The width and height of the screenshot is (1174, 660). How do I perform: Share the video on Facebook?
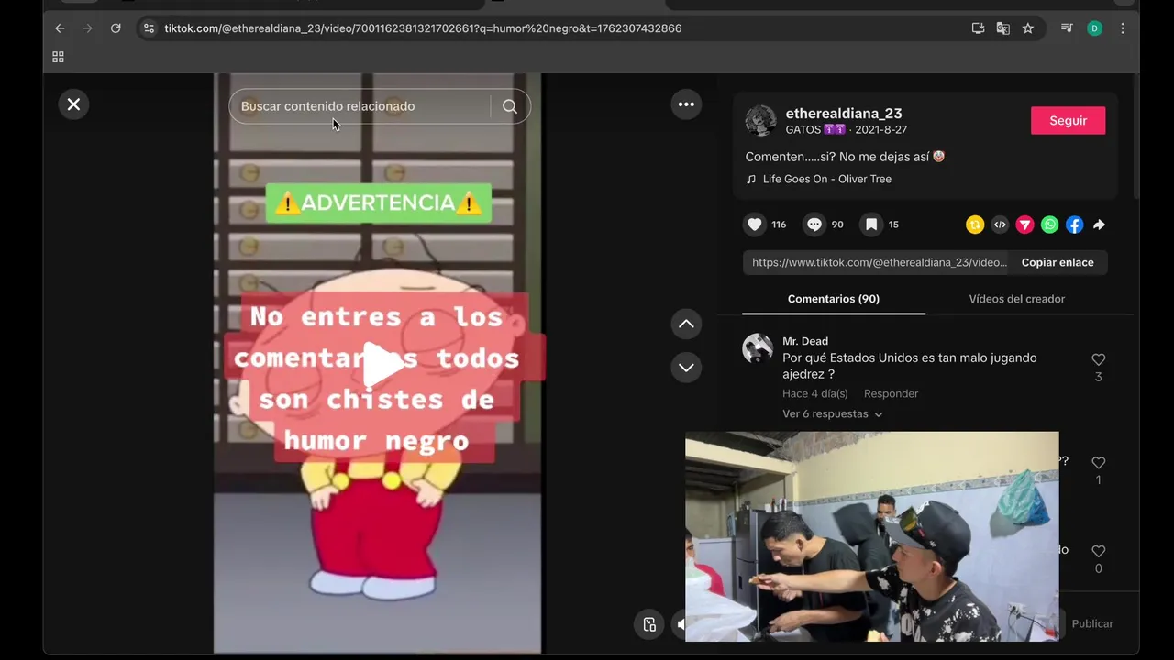[x=1074, y=225]
